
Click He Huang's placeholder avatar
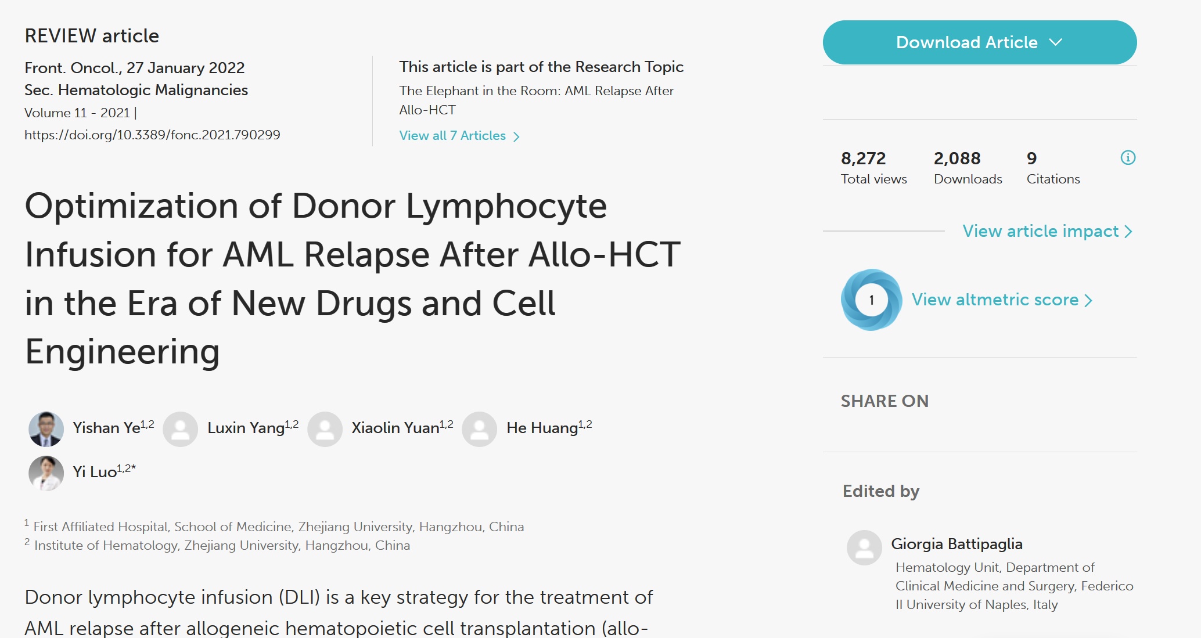480,429
